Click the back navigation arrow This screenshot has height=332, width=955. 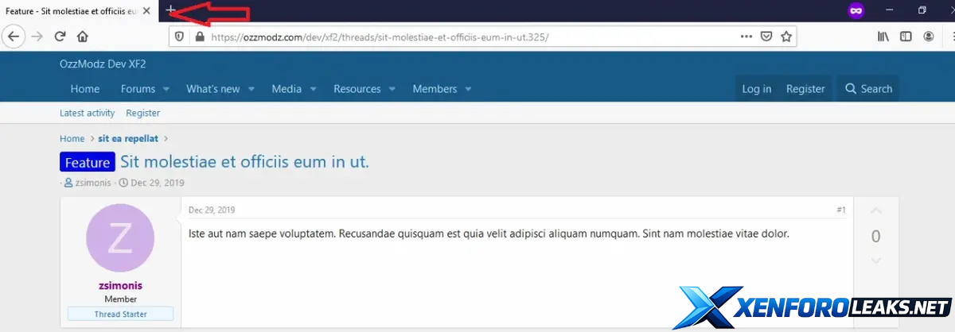click(x=14, y=37)
